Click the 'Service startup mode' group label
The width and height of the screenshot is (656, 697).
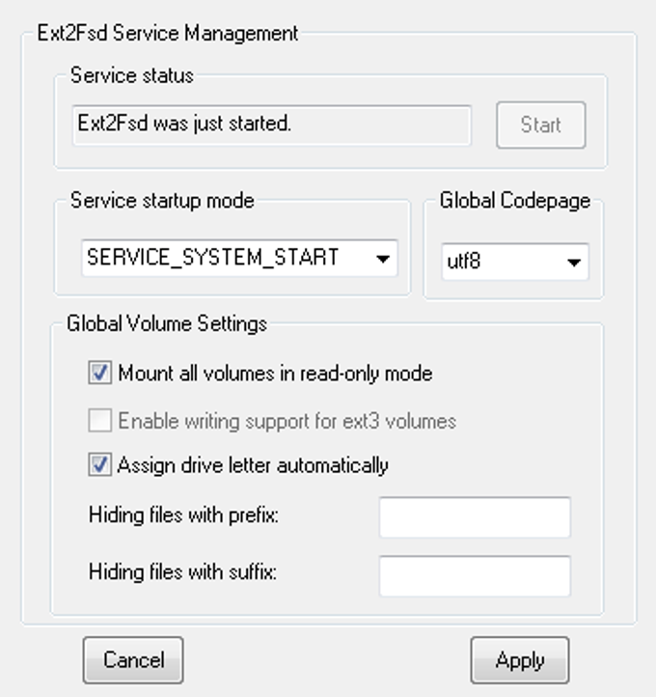pyautogui.click(x=162, y=201)
